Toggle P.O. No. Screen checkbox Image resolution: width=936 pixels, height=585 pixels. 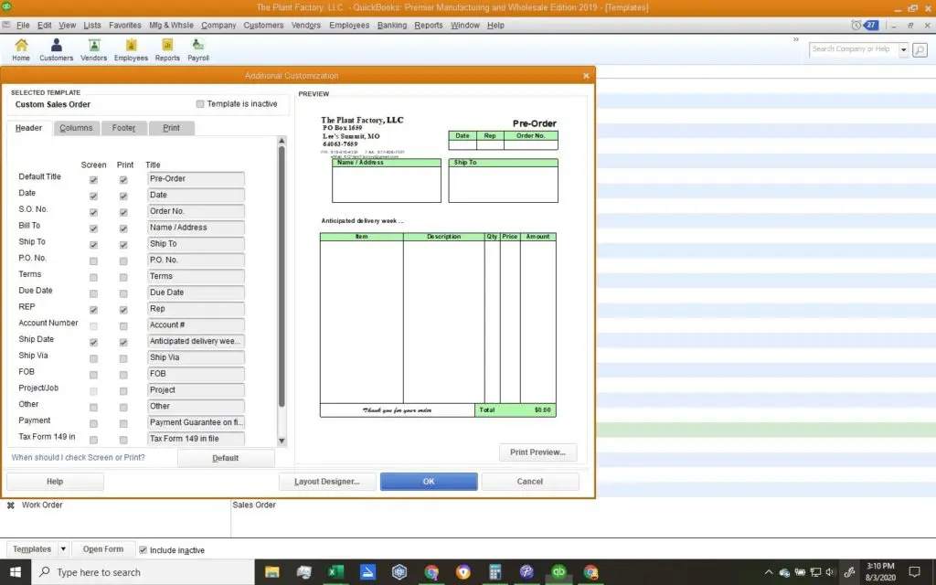click(x=93, y=261)
